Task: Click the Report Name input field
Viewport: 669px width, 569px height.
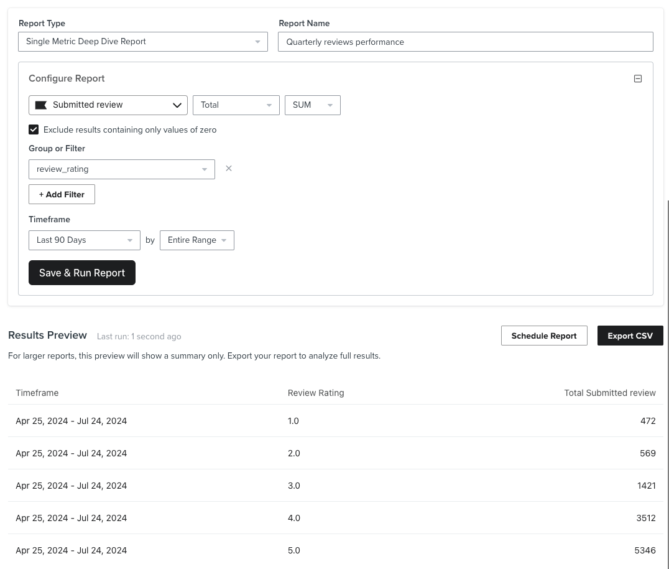Action: coord(465,42)
